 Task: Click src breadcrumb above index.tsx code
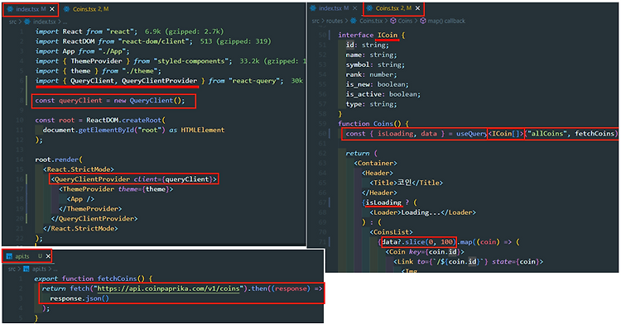(12, 21)
